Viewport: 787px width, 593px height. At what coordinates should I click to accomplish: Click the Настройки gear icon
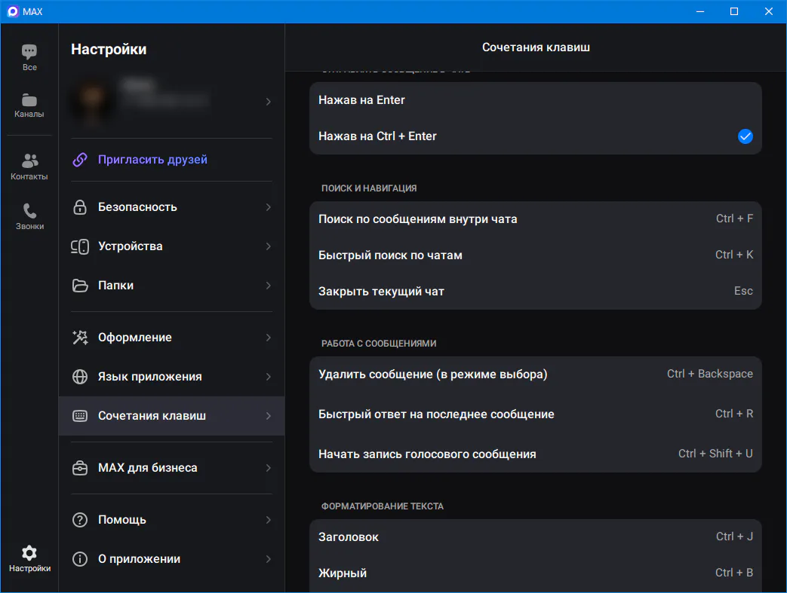(29, 553)
